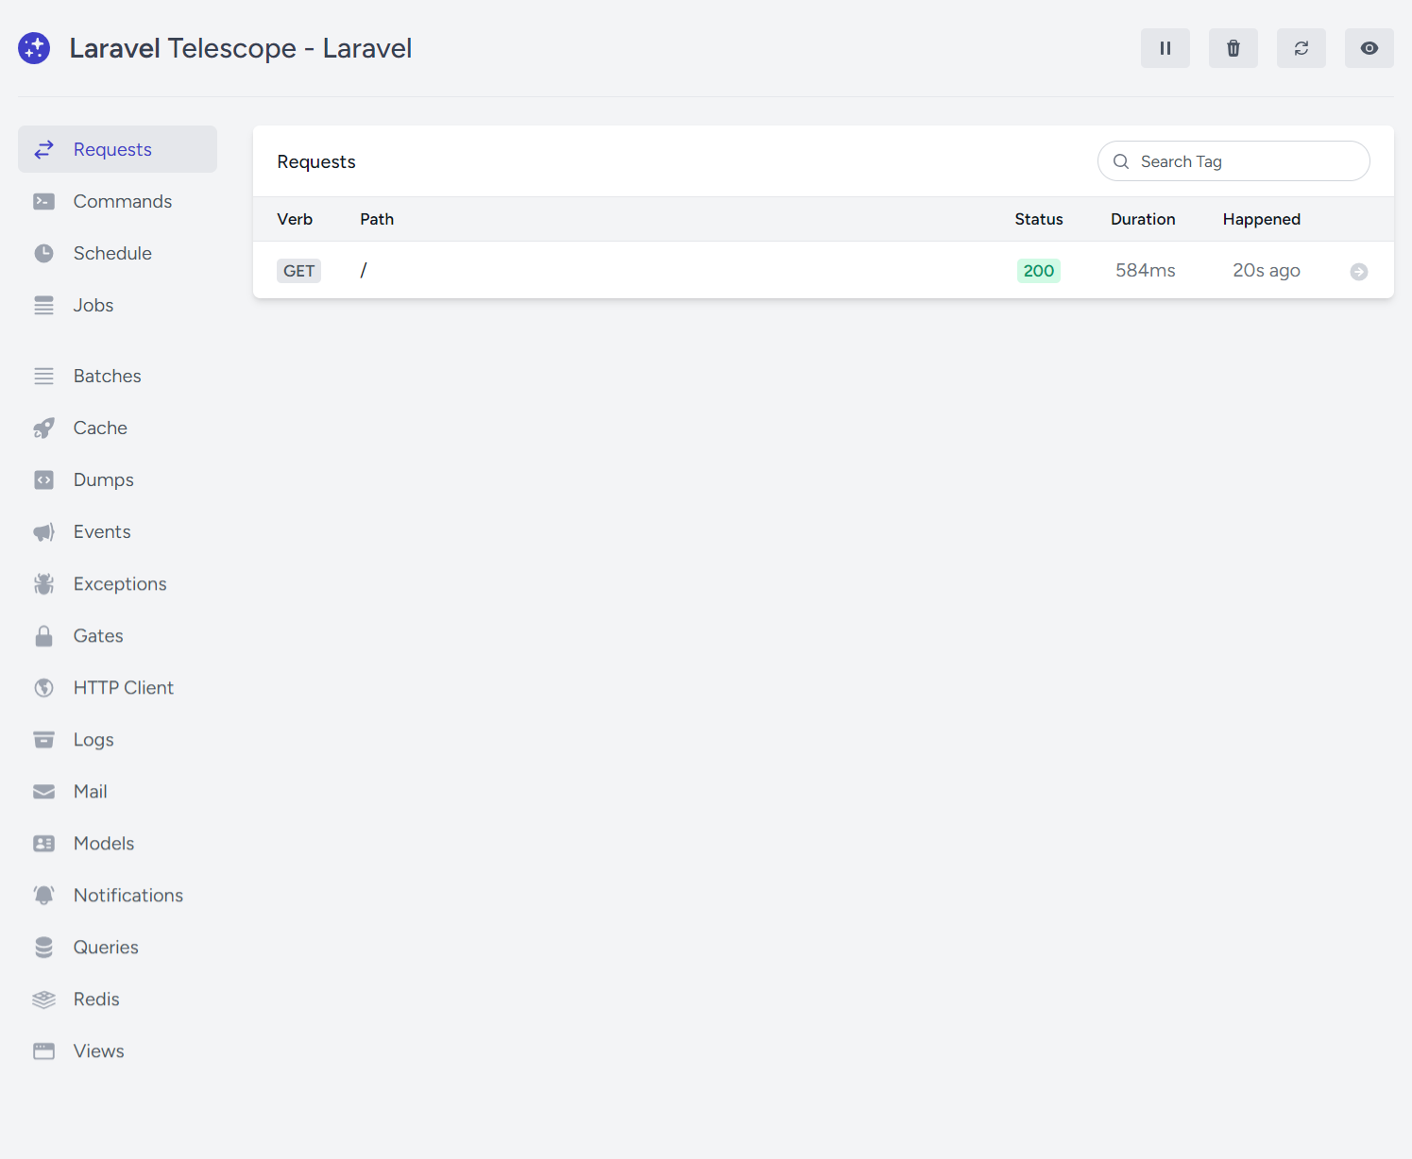This screenshot has width=1412, height=1159.
Task: Click the Path column header
Action: (377, 219)
